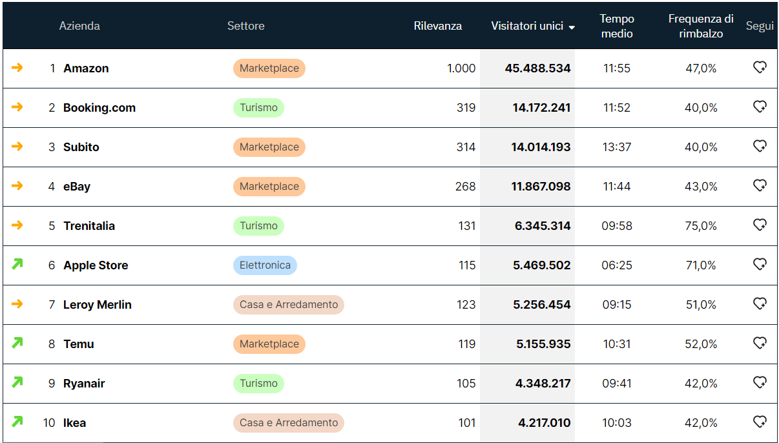Click the bounce rate 75,0%
Image resolution: width=779 pixels, height=443 pixels.
tap(701, 226)
